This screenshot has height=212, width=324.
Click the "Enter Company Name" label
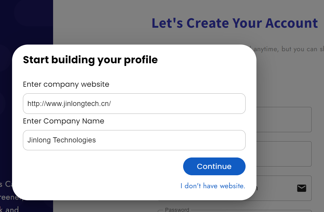click(63, 121)
